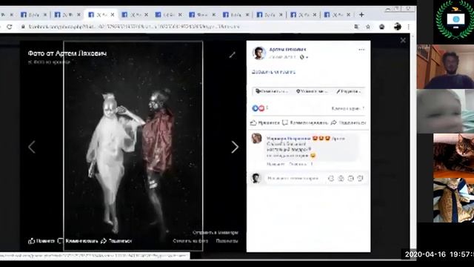
Task: Click the site padlock icon in address bar
Action: pyautogui.click(x=23, y=27)
